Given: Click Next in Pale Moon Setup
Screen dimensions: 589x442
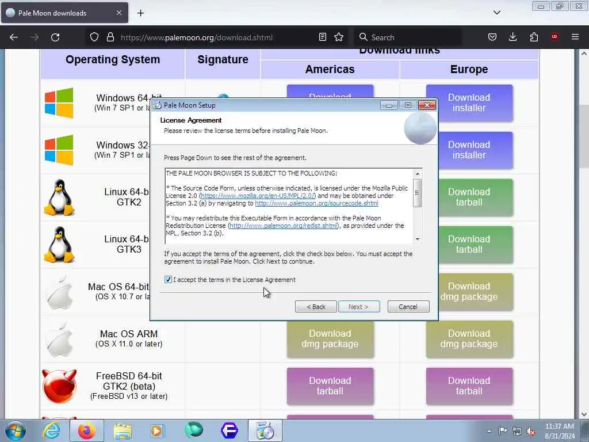Looking at the screenshot, I should [x=359, y=307].
